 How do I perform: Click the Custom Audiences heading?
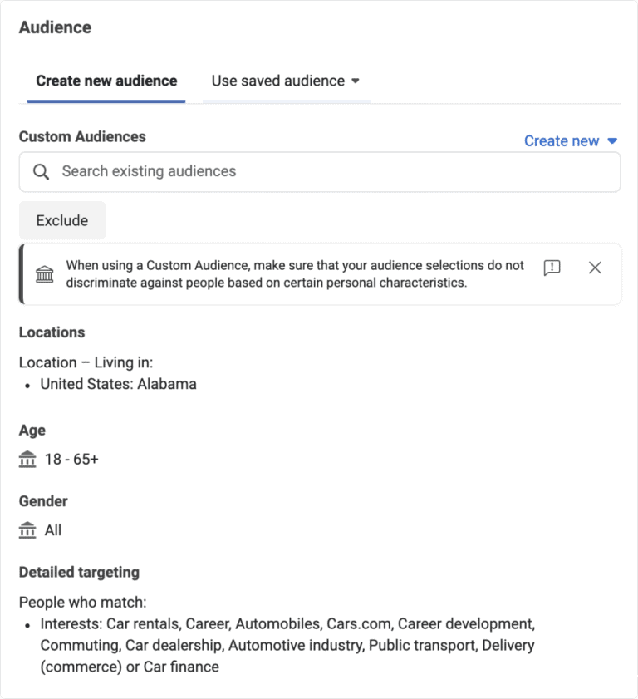pos(82,137)
